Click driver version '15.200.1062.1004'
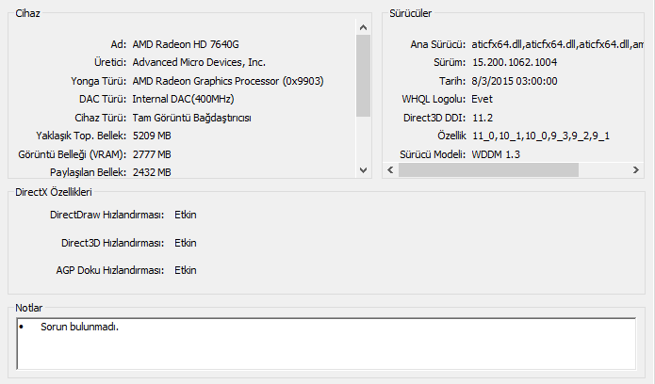Screen dimensions: 655x384 [x=515, y=62]
